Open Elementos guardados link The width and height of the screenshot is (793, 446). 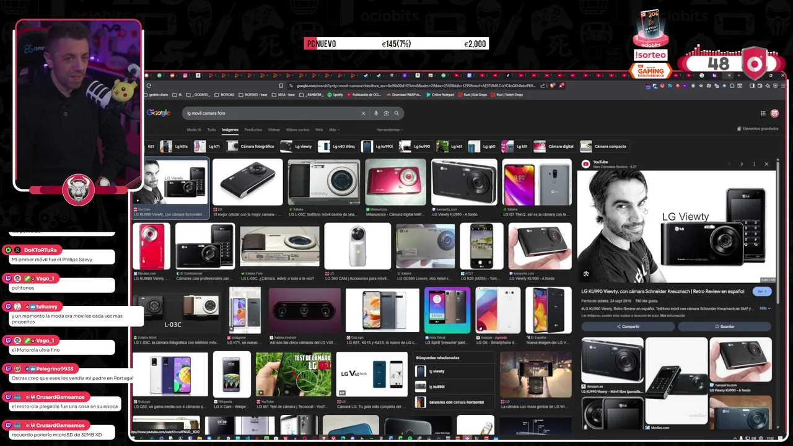(758, 129)
